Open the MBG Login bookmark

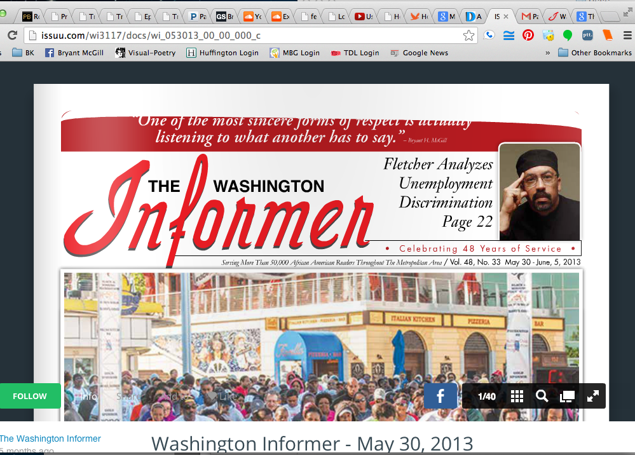pos(295,53)
